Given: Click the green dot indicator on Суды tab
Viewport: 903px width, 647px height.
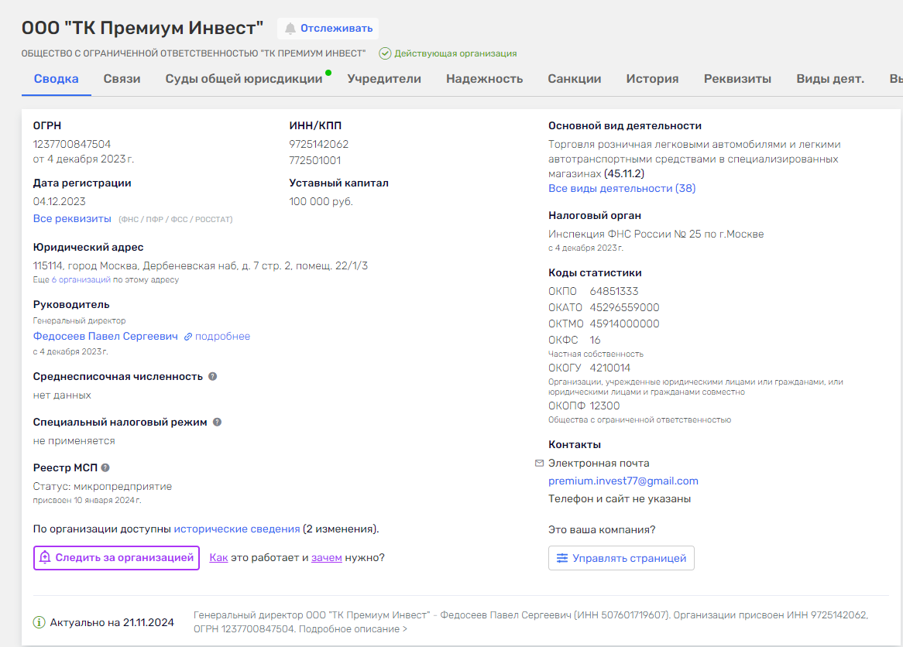Looking at the screenshot, I should [x=328, y=73].
